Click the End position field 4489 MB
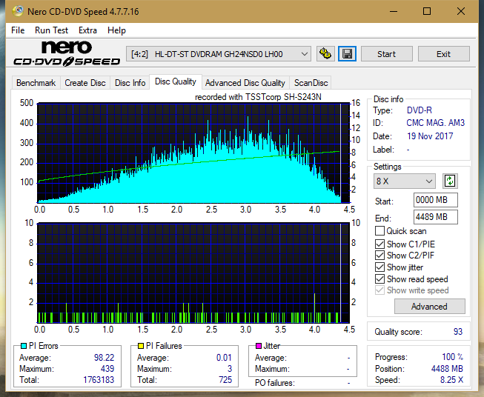 [x=435, y=217]
